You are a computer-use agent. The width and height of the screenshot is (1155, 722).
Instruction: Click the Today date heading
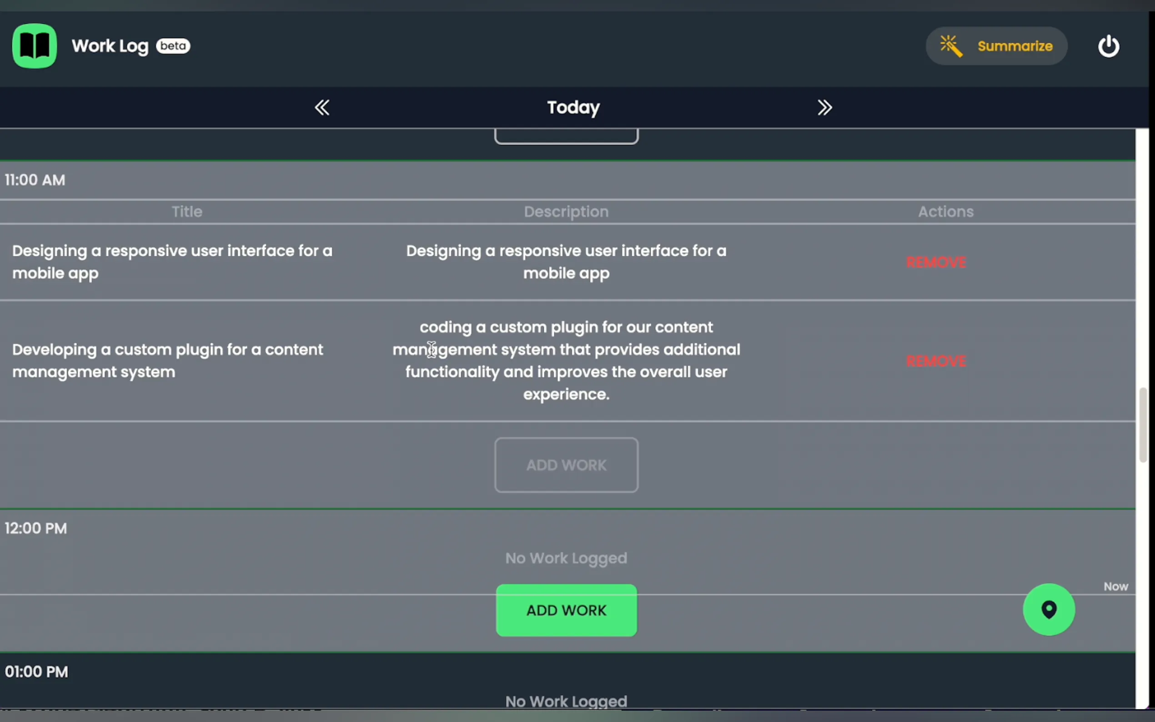(573, 107)
